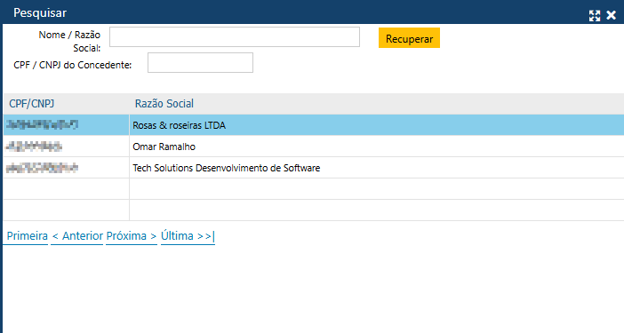Select the Omar Ramalho row
The image size is (624, 333).
pos(314,147)
